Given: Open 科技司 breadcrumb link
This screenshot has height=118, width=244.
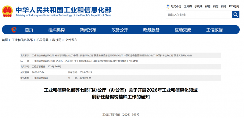Looking at the screenshot, I should tap(57, 40).
